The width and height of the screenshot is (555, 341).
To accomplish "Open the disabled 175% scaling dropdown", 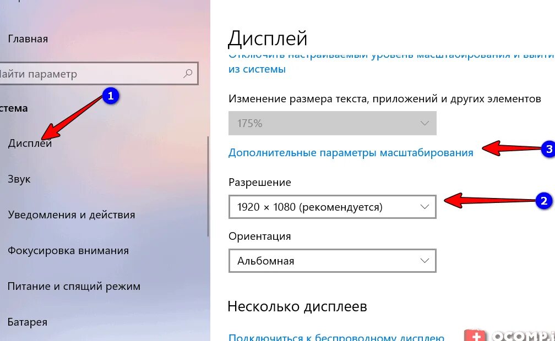I will 333,123.
